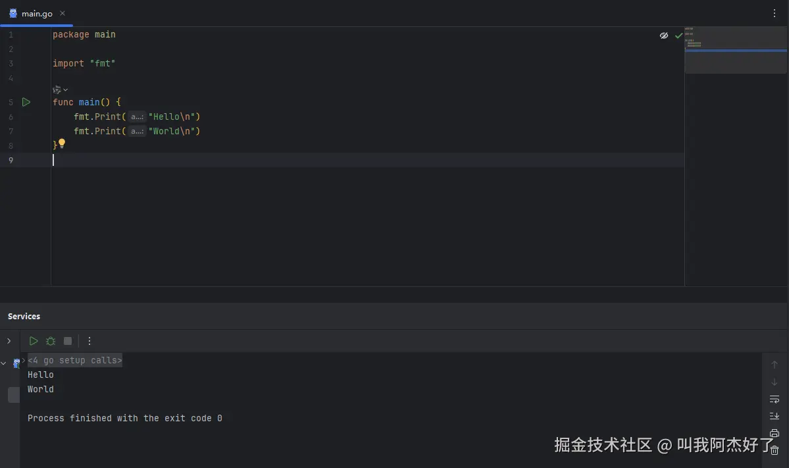Open the AI actions dropdown above main

pyautogui.click(x=60, y=90)
